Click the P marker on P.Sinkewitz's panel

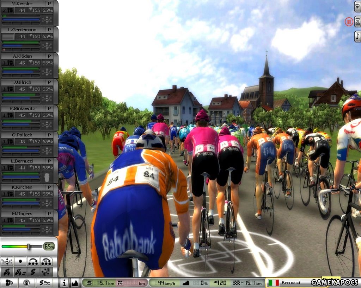click(49, 108)
